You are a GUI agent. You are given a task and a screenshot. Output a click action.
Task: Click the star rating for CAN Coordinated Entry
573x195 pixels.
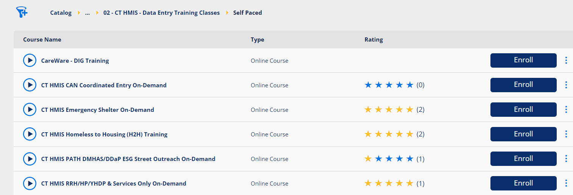click(389, 85)
